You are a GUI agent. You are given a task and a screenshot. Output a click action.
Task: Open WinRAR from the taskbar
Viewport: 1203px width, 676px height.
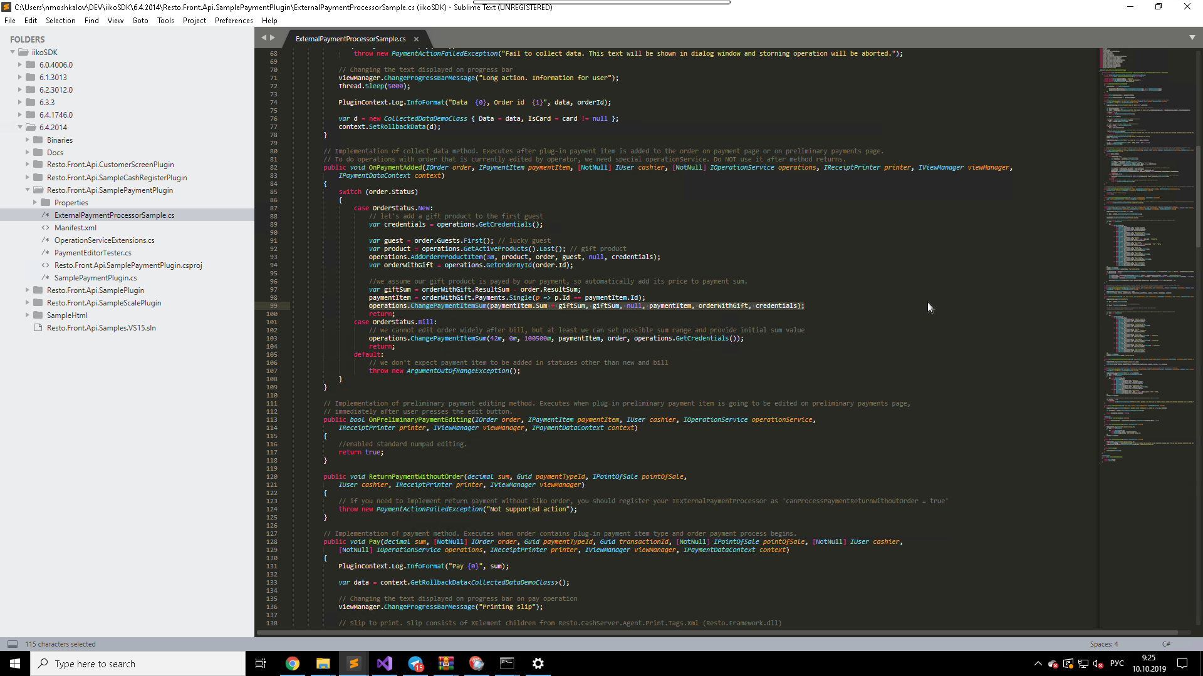[x=445, y=663]
